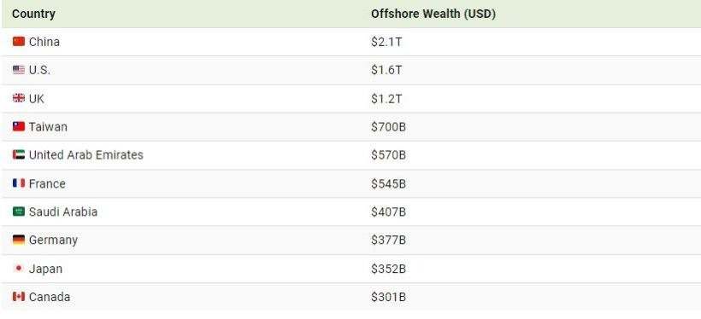This screenshot has width=701, height=319.
Task: Select the UK flag icon
Action: coord(19,98)
